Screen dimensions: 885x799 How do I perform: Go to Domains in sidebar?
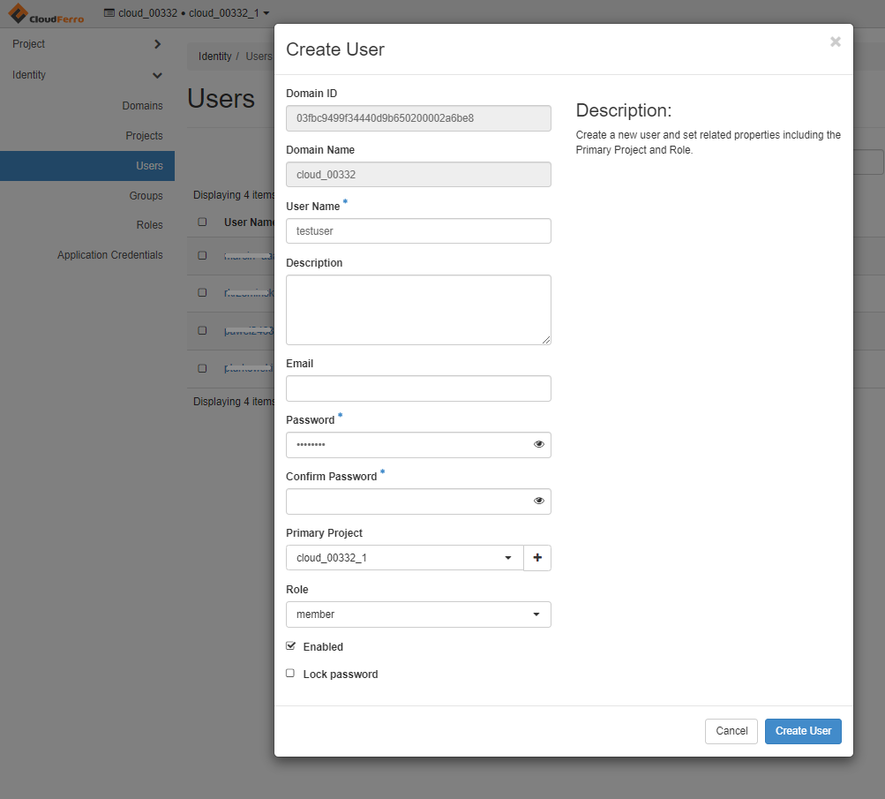click(142, 106)
